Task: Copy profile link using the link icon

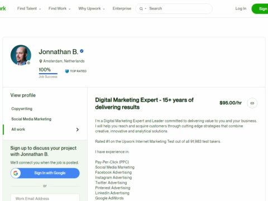Action: 252,103
